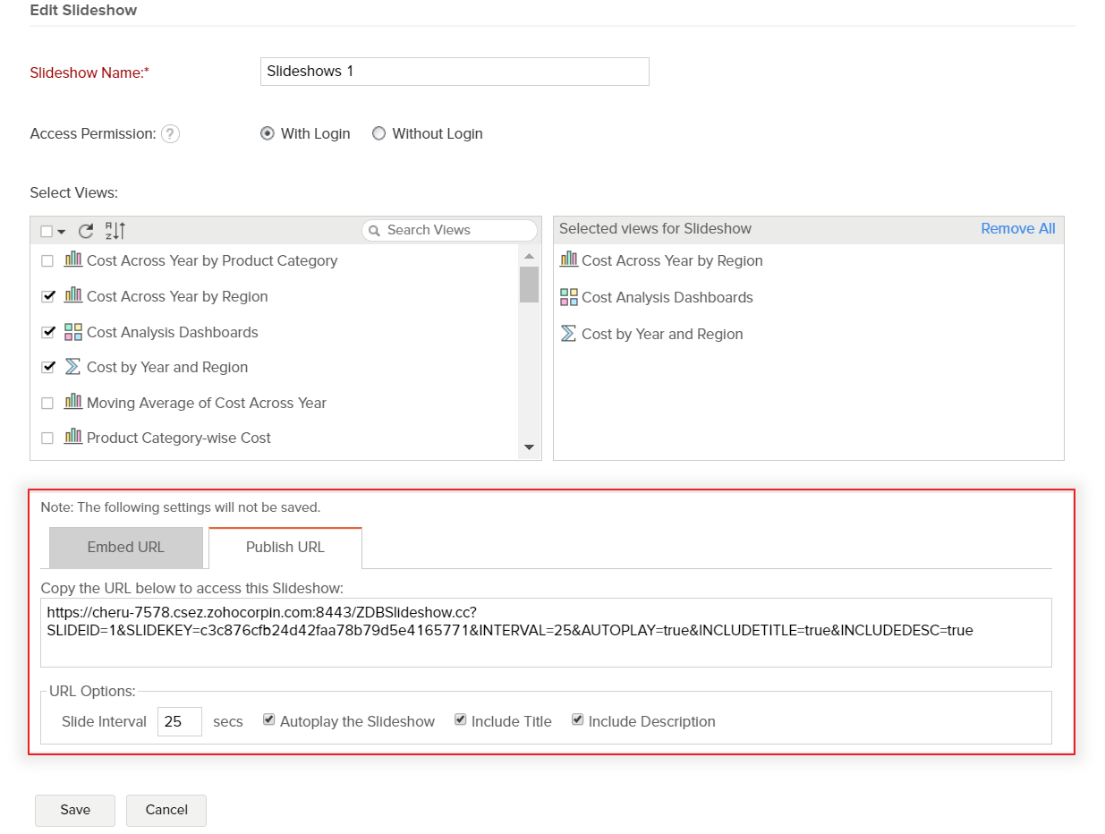Toggle Autoplay the Slideshow checkbox
The width and height of the screenshot is (1105, 834).
[268, 719]
